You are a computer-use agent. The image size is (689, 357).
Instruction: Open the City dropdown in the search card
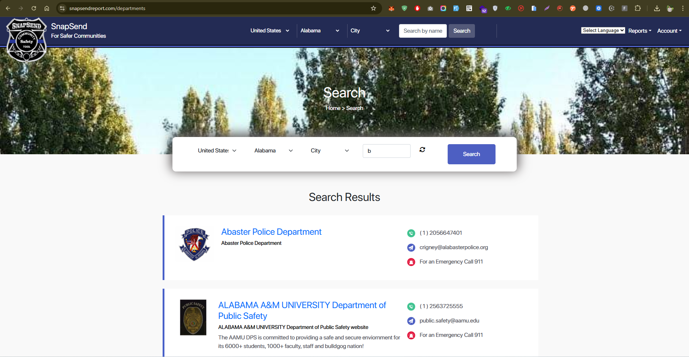pyautogui.click(x=330, y=151)
